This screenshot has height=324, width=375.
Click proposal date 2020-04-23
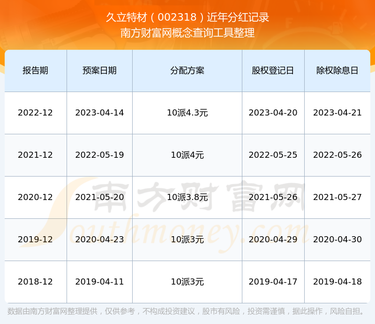[x=99, y=239]
